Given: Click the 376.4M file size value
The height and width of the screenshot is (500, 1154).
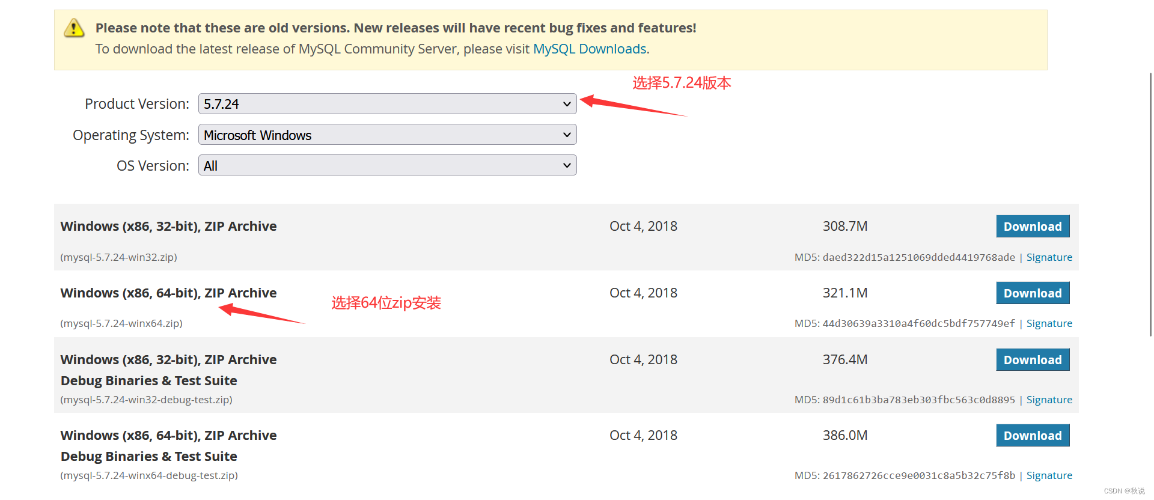Looking at the screenshot, I should click(x=845, y=359).
